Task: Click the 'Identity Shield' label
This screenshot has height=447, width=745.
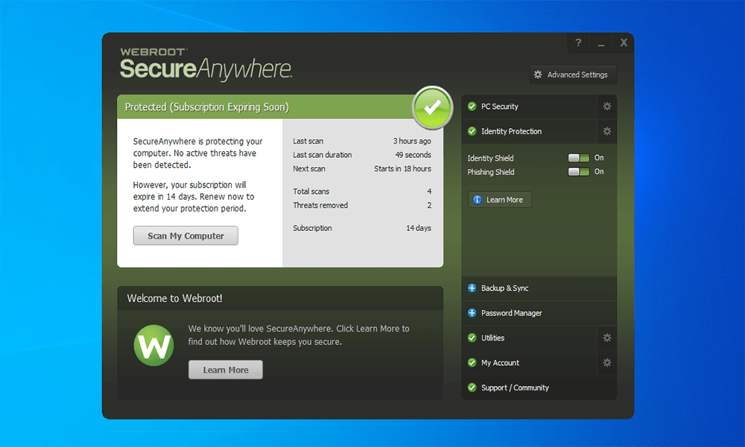Action: 490,158
